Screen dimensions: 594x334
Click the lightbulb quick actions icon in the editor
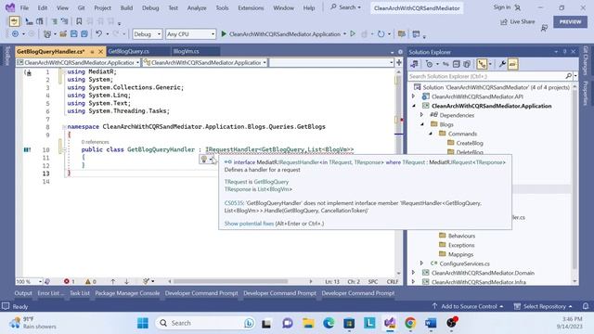click(204, 159)
